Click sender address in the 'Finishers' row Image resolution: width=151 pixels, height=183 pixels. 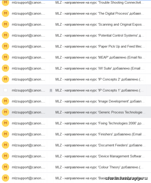pos(28,134)
